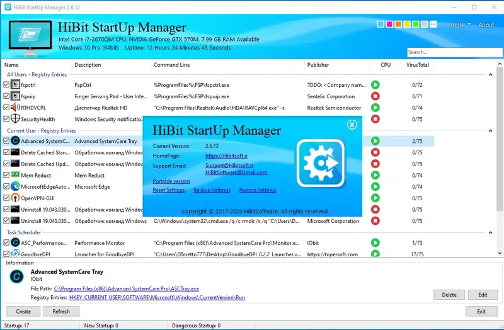Screen dimensions: 504x330
Task: Close the About popup with the X icon
Action: 352,125
